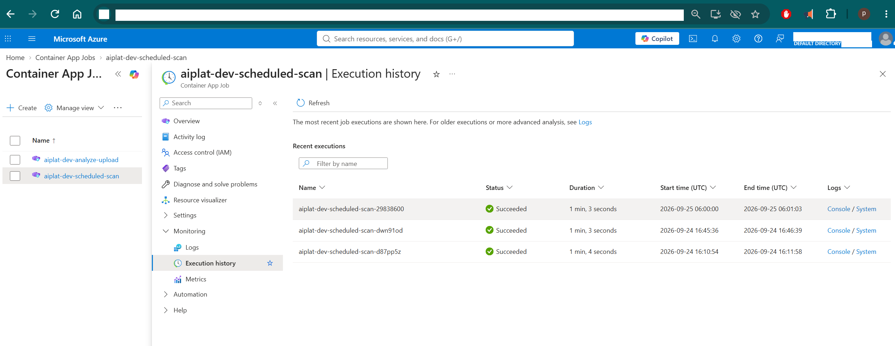Screen dimensions: 895x346
Task: Bookmark this page with the star icon
Action: [755, 14]
